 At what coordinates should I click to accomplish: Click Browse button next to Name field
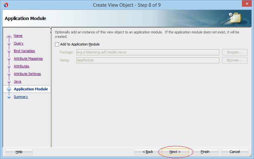coord(235,60)
